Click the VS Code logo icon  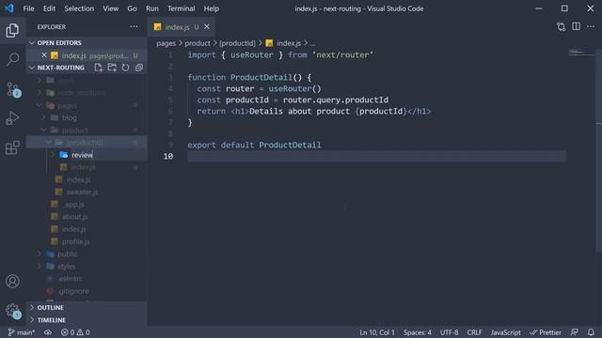click(8, 8)
